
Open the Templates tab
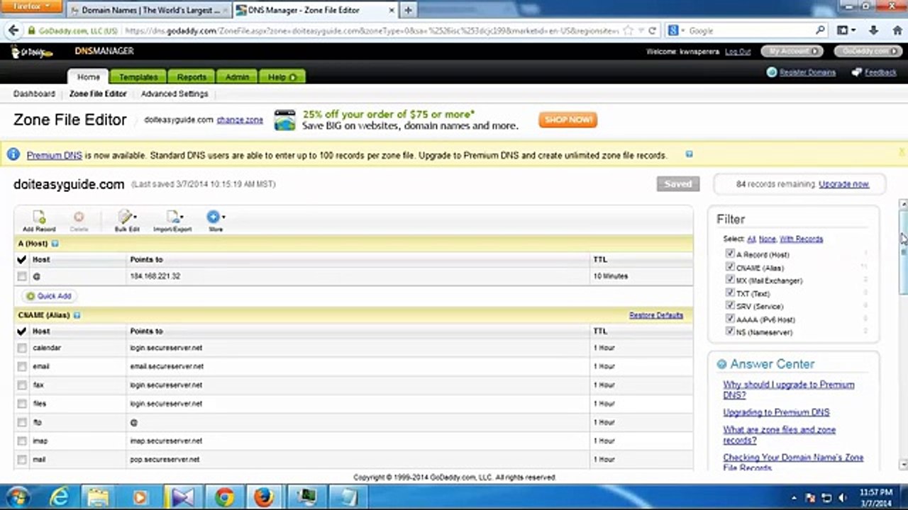[138, 76]
